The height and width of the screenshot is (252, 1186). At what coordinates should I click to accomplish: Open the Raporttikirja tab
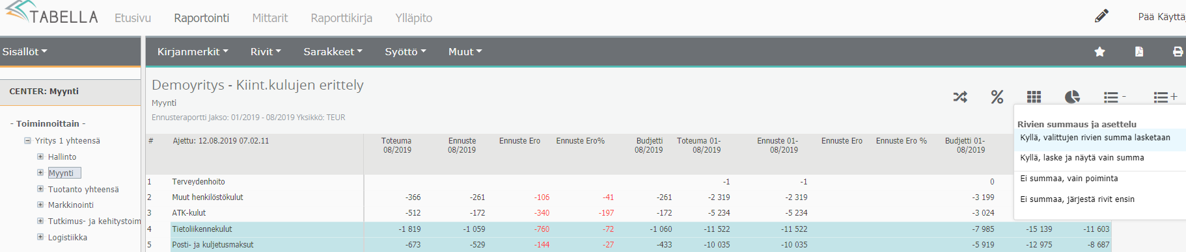[341, 18]
